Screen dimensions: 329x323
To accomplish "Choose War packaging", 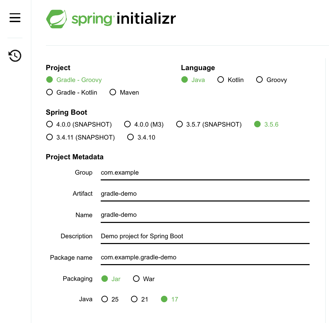I will click(144, 279).
